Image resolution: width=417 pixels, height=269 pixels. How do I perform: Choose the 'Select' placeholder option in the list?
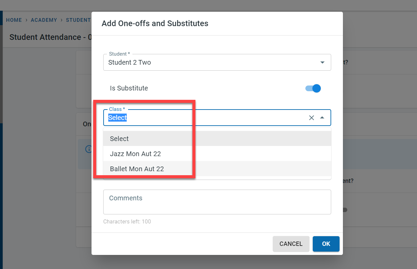pyautogui.click(x=119, y=139)
